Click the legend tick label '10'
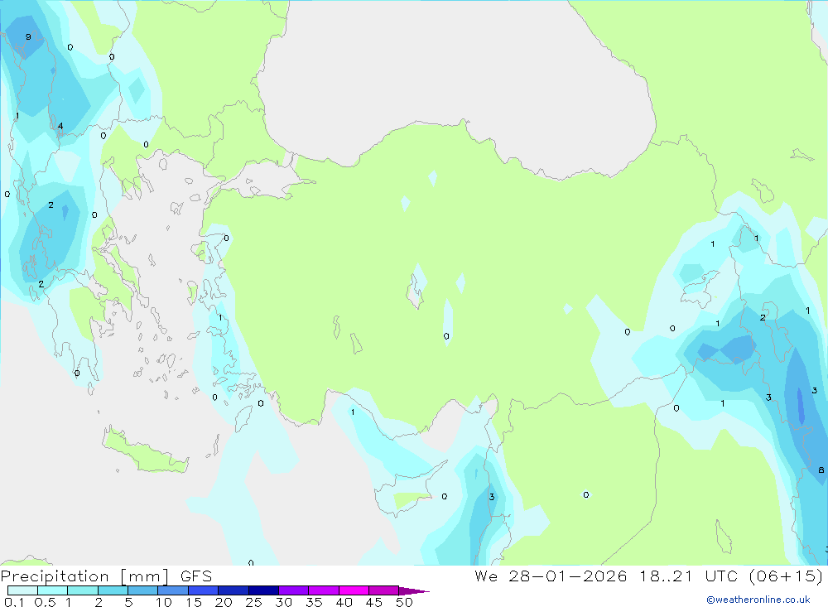Viewport: 828px width, 607px height. pos(163,602)
